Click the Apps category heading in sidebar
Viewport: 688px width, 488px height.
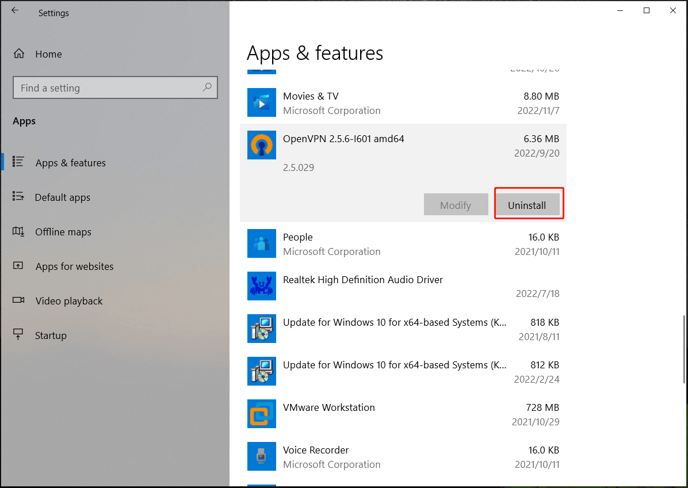(x=24, y=121)
